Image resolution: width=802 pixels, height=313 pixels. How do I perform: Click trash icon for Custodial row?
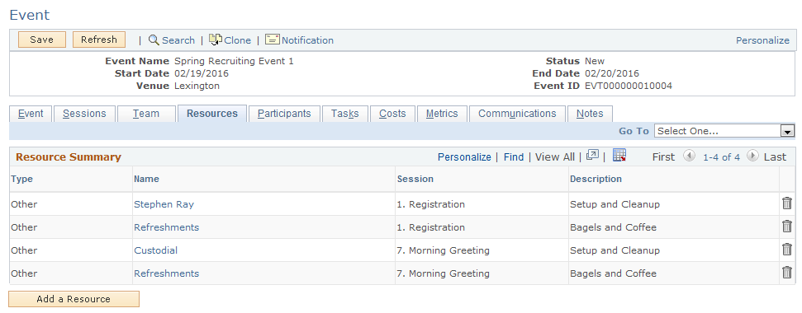(x=786, y=250)
